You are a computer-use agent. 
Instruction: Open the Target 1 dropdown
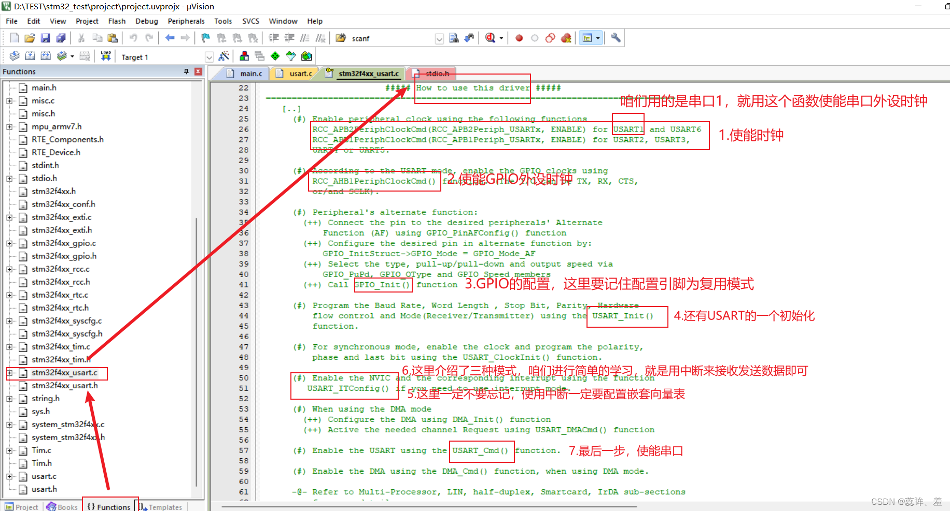209,57
